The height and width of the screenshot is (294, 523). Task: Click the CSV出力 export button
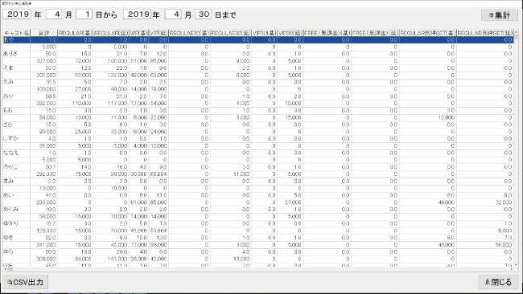[x=26, y=282]
